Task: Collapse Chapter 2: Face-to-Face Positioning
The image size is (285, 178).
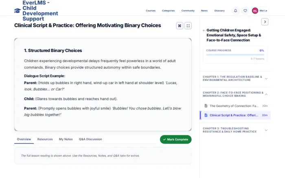Action: (x=235, y=94)
